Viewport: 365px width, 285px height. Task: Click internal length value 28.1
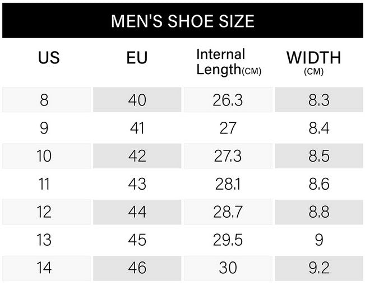point(228,184)
